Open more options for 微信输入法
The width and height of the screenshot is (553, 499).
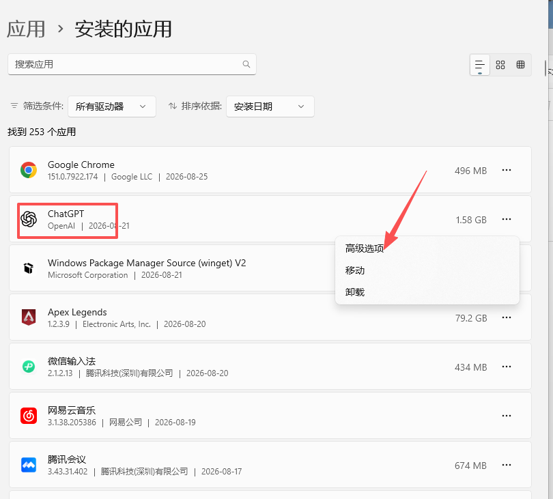(507, 367)
